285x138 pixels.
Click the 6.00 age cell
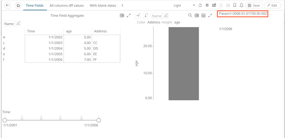78,54
